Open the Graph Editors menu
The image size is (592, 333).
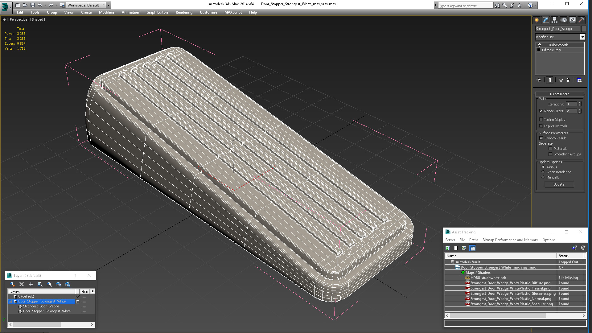157,12
